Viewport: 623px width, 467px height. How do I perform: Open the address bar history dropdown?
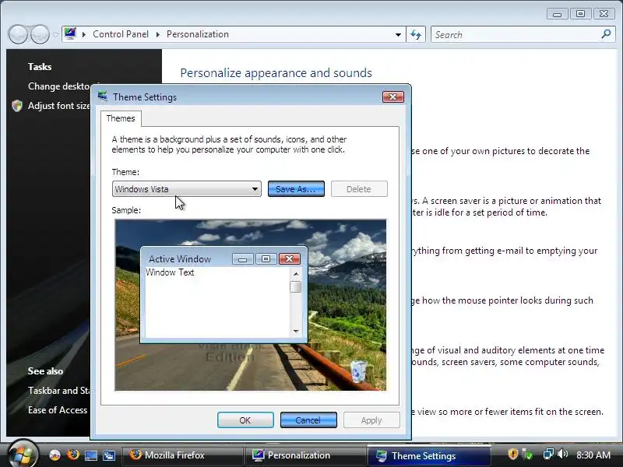398,34
